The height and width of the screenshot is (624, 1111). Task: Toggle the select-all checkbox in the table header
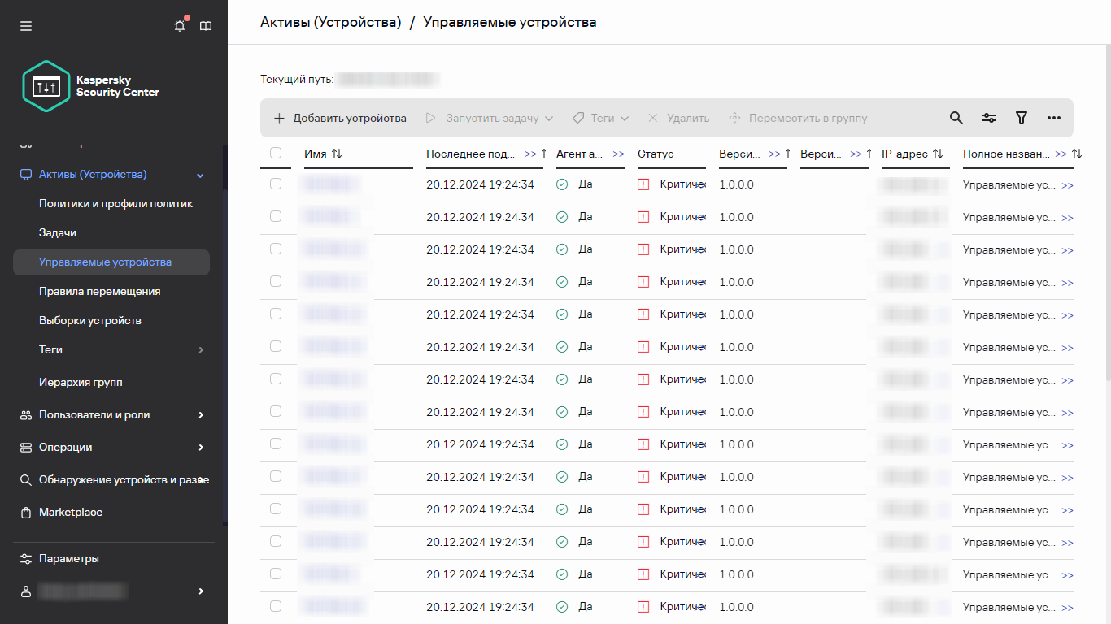(x=276, y=153)
